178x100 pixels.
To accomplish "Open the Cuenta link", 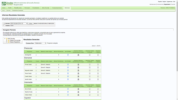I will pyautogui.click(x=173, y=4).
